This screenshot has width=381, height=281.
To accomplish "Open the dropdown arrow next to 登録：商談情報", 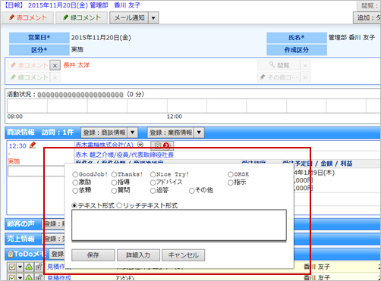I will point(132,133).
